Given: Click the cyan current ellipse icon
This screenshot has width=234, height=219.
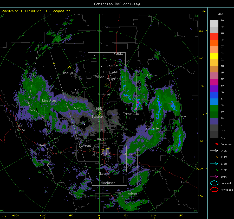Looking at the screenshot, I should coord(214,183).
